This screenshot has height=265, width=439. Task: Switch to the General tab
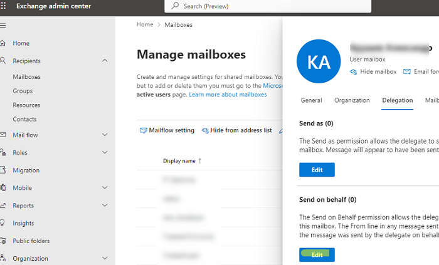[311, 100]
